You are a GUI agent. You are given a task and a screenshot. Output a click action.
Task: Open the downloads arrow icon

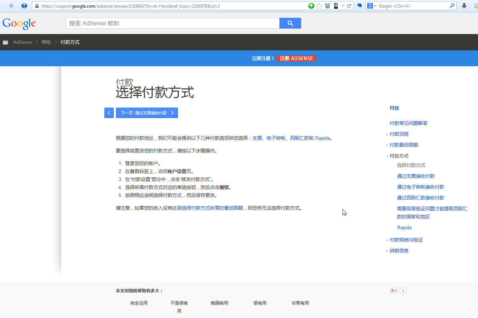[464, 6]
